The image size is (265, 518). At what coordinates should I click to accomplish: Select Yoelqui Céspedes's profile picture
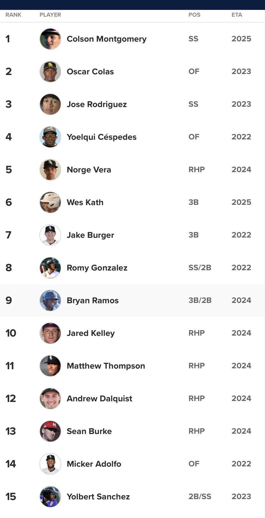(x=50, y=137)
